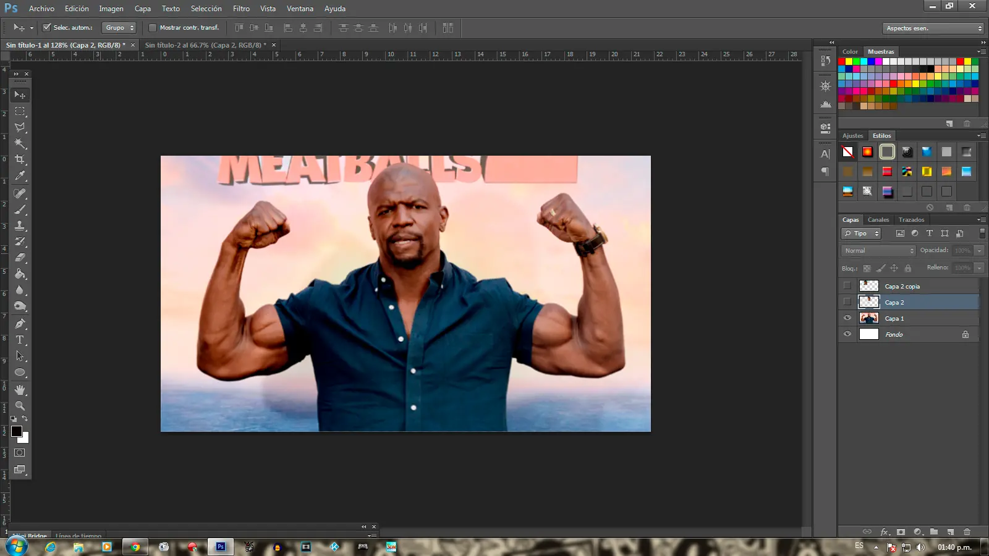Open the Línea de tiempo tab

coord(79,536)
